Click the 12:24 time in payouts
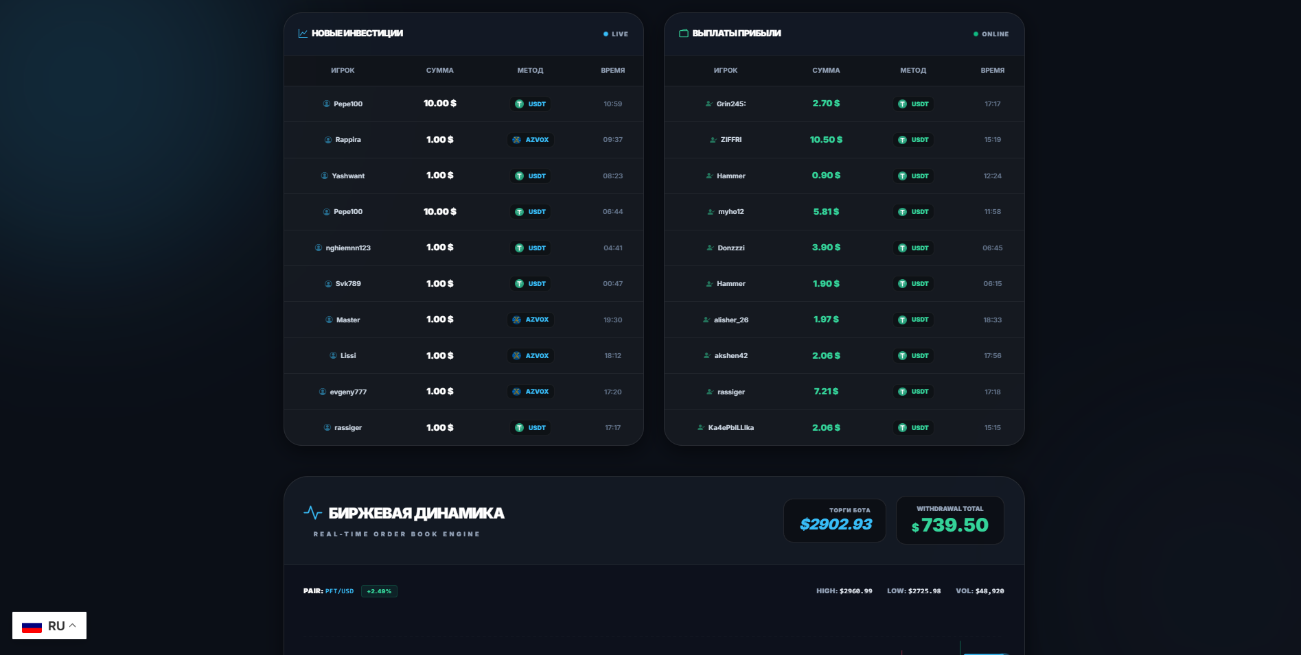The image size is (1301, 655). pyautogui.click(x=993, y=176)
